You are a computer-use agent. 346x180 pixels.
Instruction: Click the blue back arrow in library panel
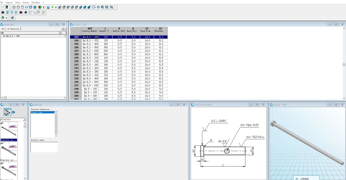13,112
